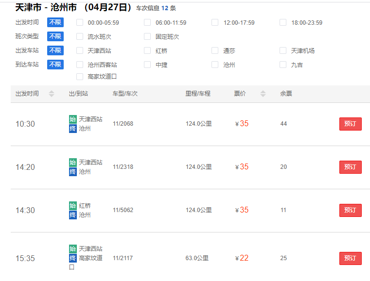Select the 流水班次 schedule type checkbox
The image size is (370, 281).
pos(80,36)
